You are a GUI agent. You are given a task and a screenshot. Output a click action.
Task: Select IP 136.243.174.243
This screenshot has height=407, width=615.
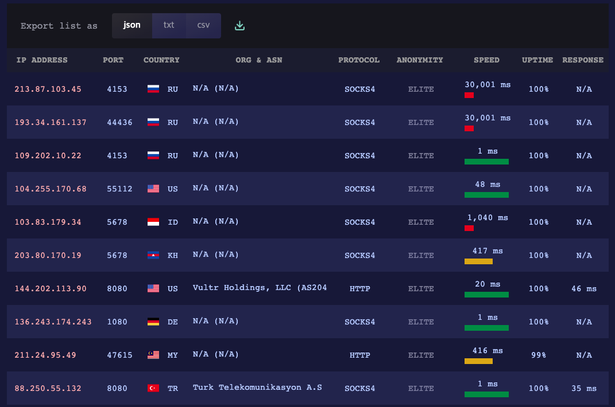pyautogui.click(x=53, y=322)
